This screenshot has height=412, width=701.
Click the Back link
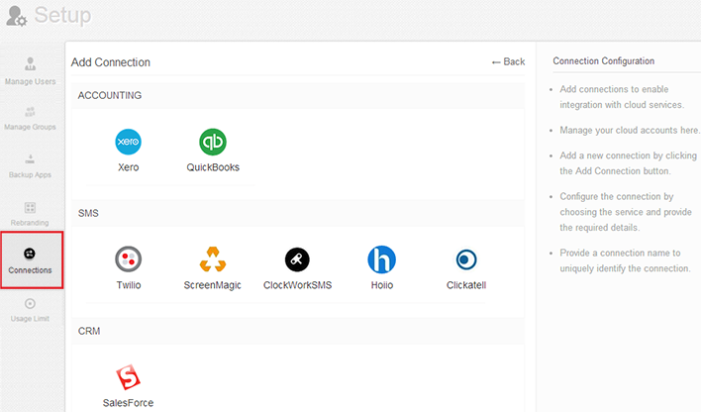click(508, 61)
